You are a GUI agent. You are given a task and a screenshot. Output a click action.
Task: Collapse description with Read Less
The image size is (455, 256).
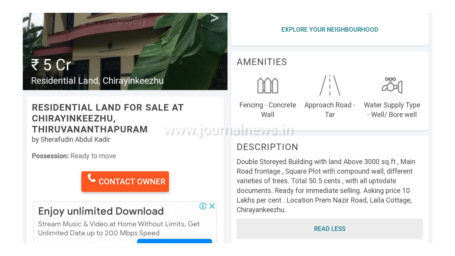pyautogui.click(x=330, y=229)
